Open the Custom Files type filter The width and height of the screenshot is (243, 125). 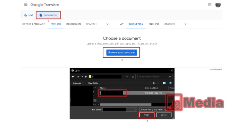[155, 110]
